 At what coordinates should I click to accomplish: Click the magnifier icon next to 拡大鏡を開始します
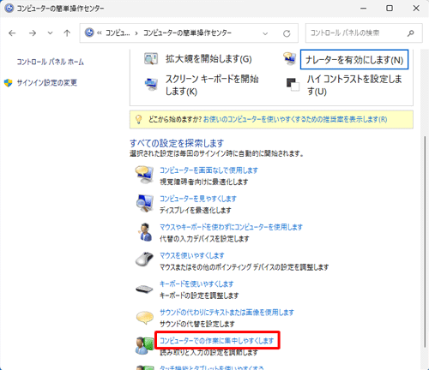tap(150, 59)
